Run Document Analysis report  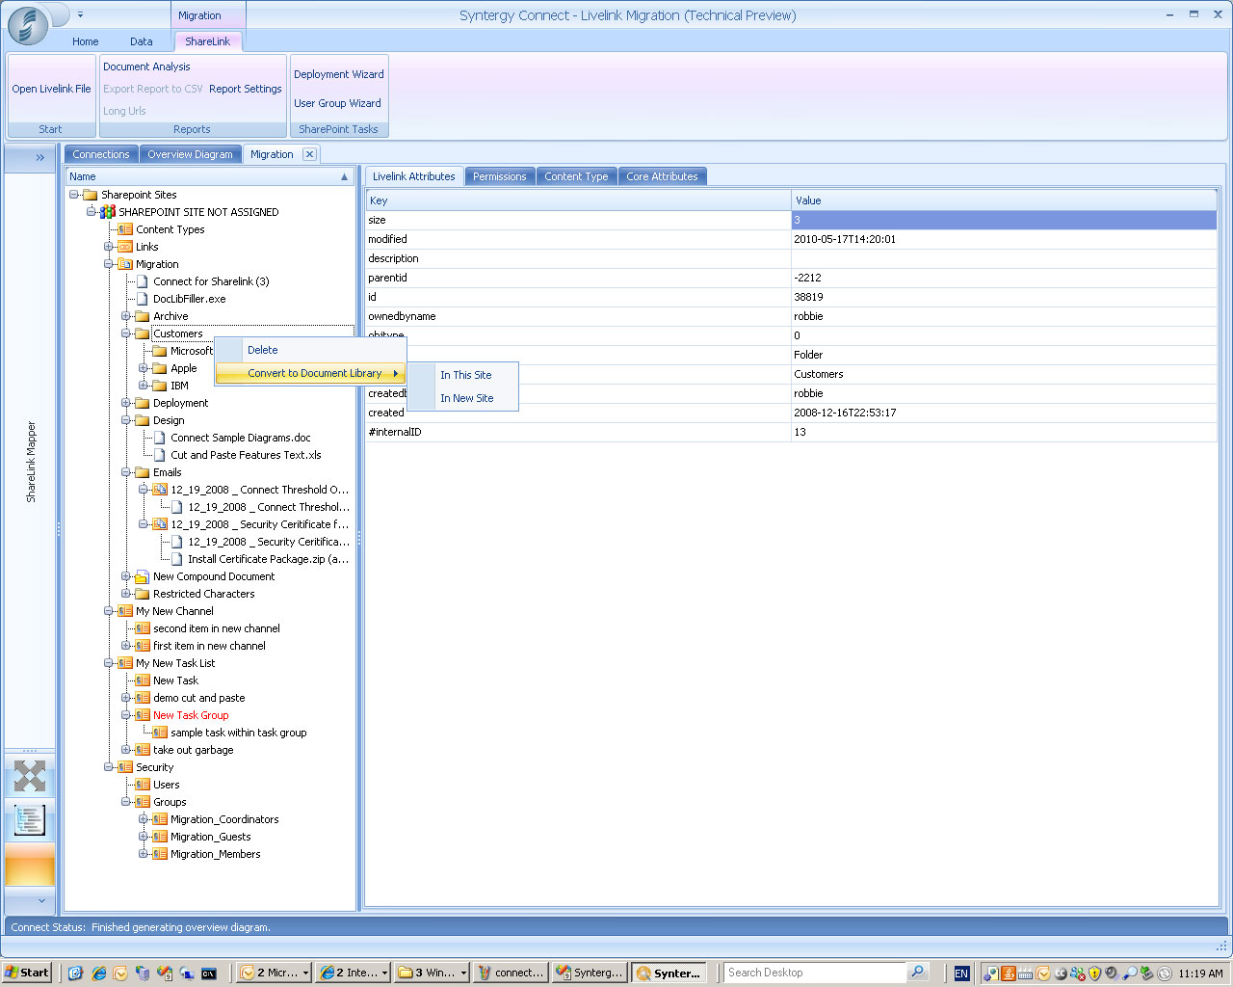pyautogui.click(x=146, y=67)
